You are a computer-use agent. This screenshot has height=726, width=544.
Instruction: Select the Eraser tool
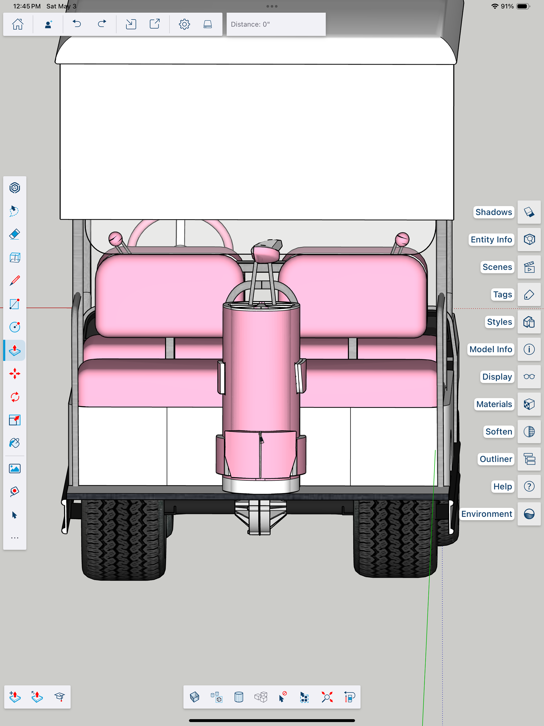click(x=14, y=234)
